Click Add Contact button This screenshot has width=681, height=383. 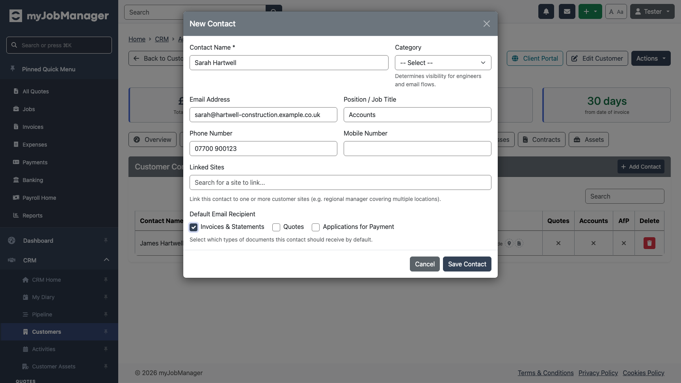(641, 167)
